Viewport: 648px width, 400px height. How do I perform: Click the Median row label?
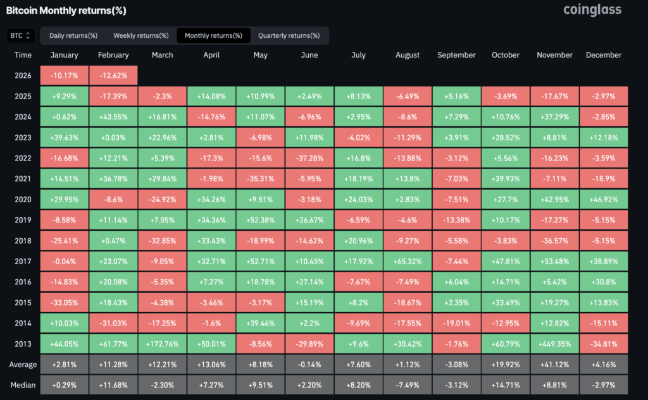click(23, 385)
